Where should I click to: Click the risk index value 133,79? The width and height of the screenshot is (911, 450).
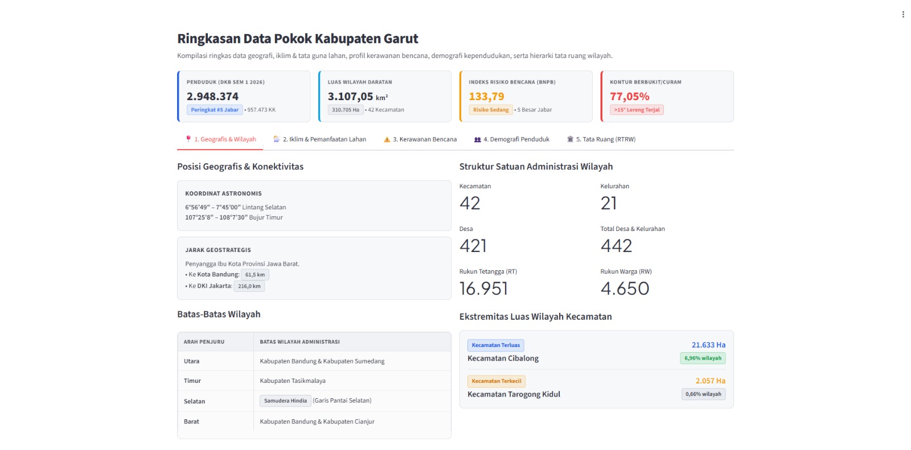(487, 96)
